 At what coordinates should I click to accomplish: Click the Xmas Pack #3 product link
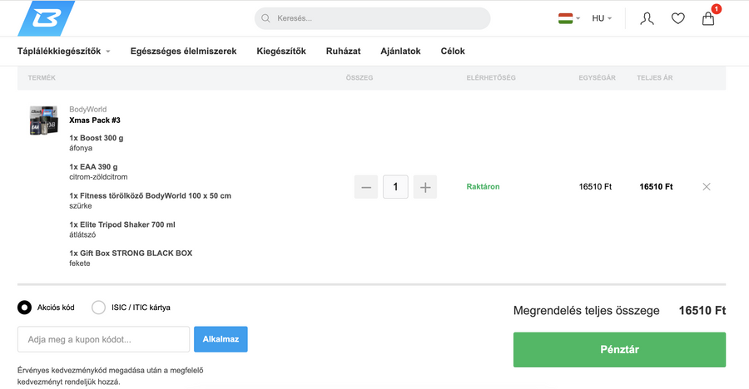[x=95, y=121]
